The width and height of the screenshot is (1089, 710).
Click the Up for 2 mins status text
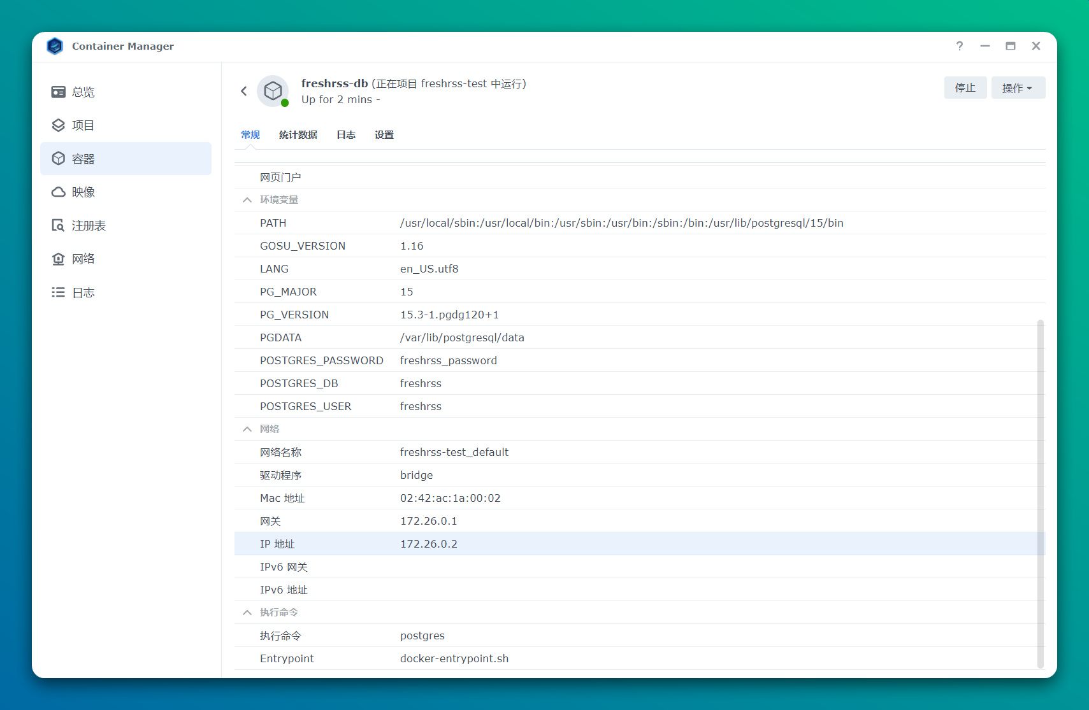(341, 99)
